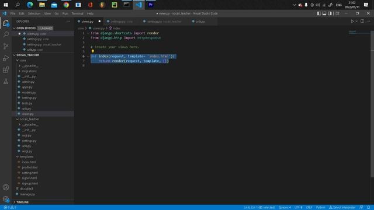
Task: Open the Edit menu
Action: (22, 13)
